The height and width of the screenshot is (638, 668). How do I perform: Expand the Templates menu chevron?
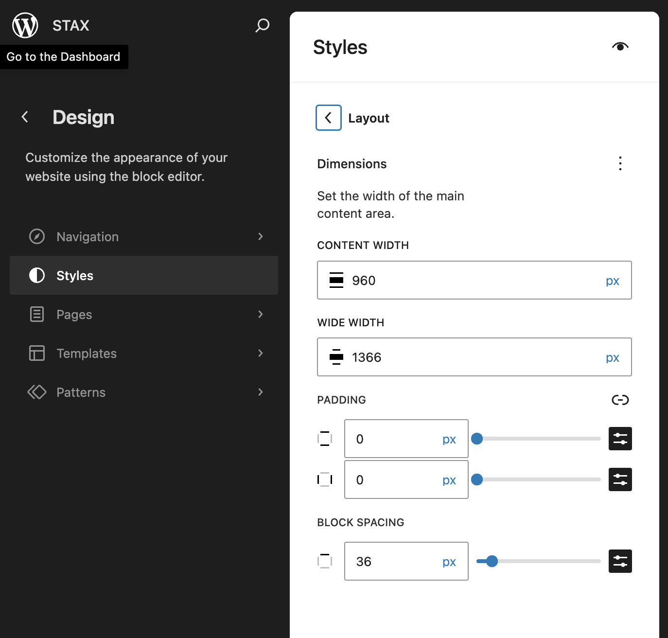pyautogui.click(x=261, y=353)
